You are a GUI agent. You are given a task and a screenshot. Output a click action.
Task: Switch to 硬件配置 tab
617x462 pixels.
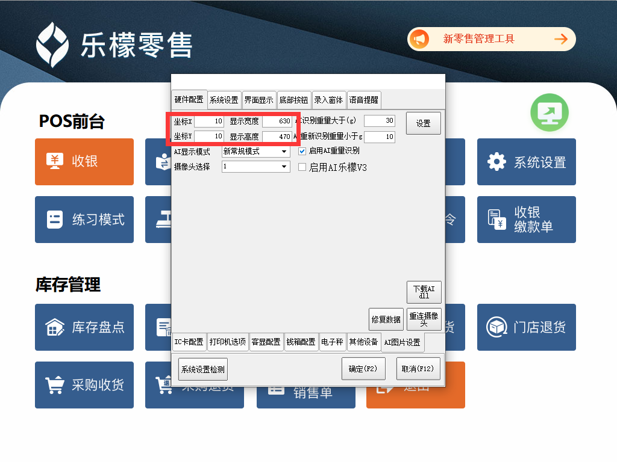click(189, 99)
